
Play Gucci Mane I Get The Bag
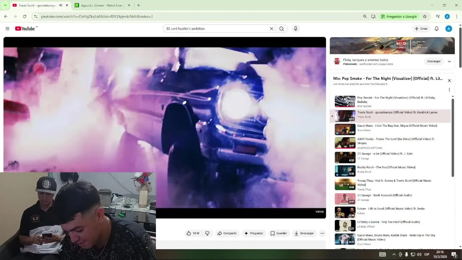390,129
